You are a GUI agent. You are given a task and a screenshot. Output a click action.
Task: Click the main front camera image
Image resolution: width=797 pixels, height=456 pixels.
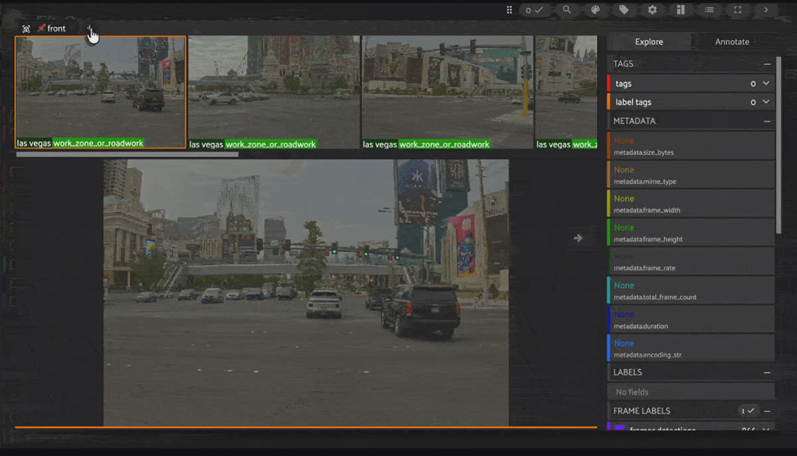click(x=306, y=292)
